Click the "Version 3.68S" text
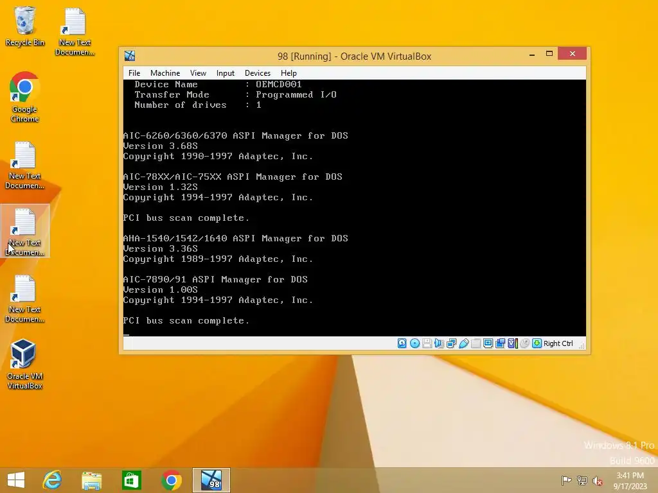Viewport: 658px width, 493px height. (160, 146)
